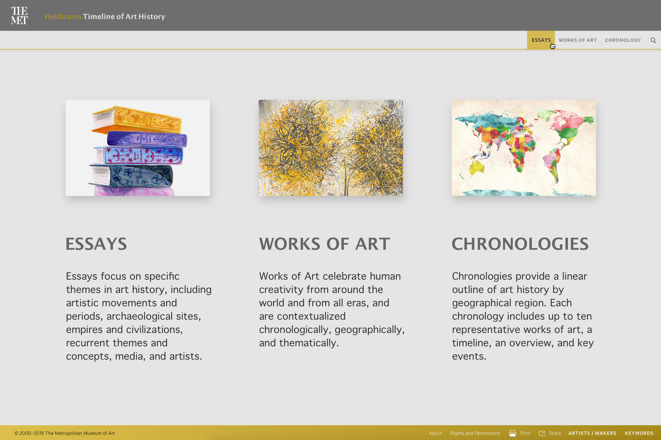Click the CHRONOLOGIES heading
This screenshot has height=440, width=661.
tap(520, 244)
